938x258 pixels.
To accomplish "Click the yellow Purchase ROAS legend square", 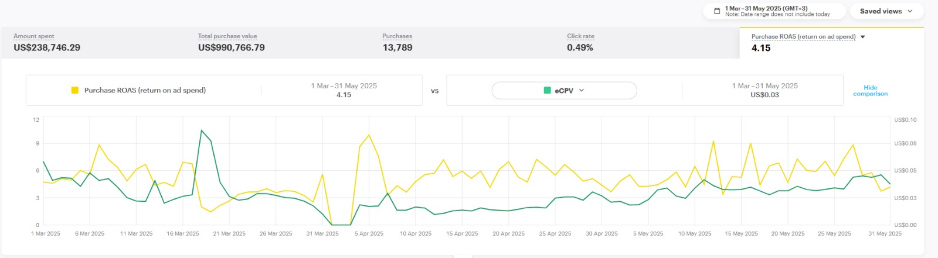I will [75, 90].
